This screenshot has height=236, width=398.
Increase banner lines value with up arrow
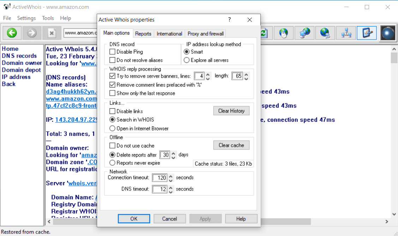(208, 74)
